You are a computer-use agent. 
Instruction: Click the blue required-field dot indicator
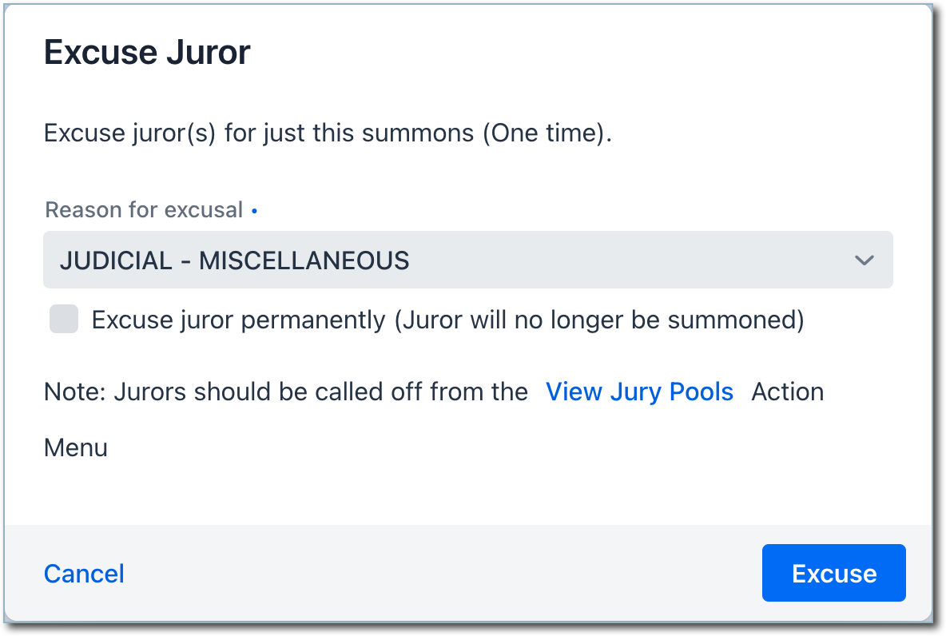pyautogui.click(x=254, y=211)
